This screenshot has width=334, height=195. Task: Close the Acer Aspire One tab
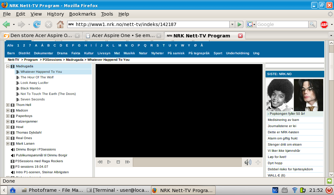(x=159, y=36)
